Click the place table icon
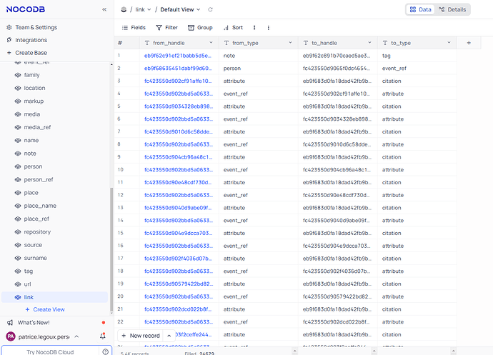The height and width of the screenshot is (355, 493). (18, 193)
